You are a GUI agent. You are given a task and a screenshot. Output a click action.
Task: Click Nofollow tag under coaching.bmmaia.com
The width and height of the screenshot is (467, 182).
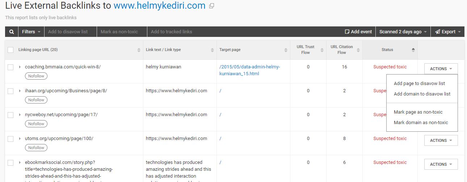tap(36, 76)
